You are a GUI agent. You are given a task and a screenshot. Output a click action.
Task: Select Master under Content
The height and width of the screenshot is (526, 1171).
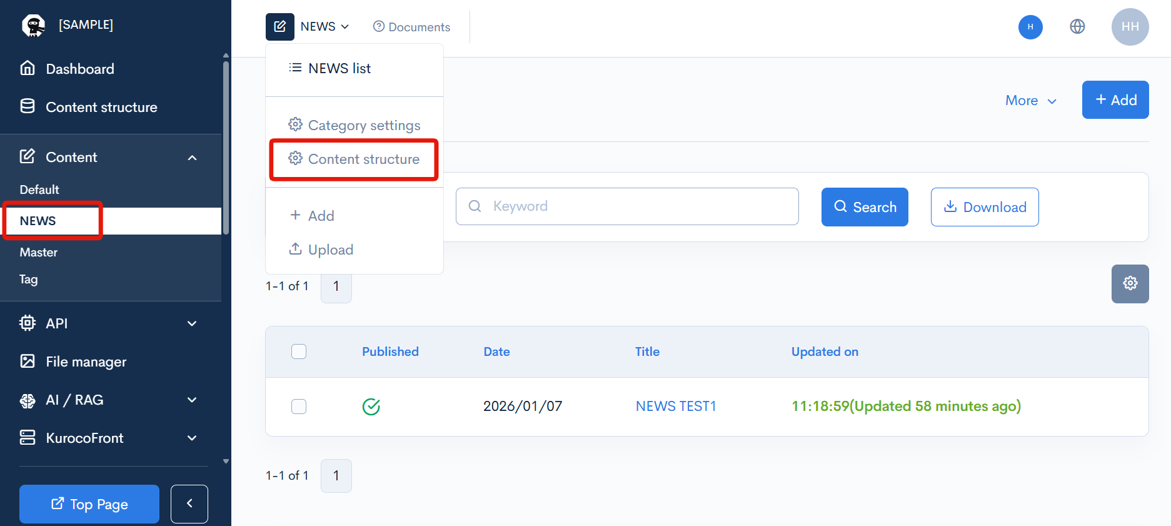[x=38, y=252]
